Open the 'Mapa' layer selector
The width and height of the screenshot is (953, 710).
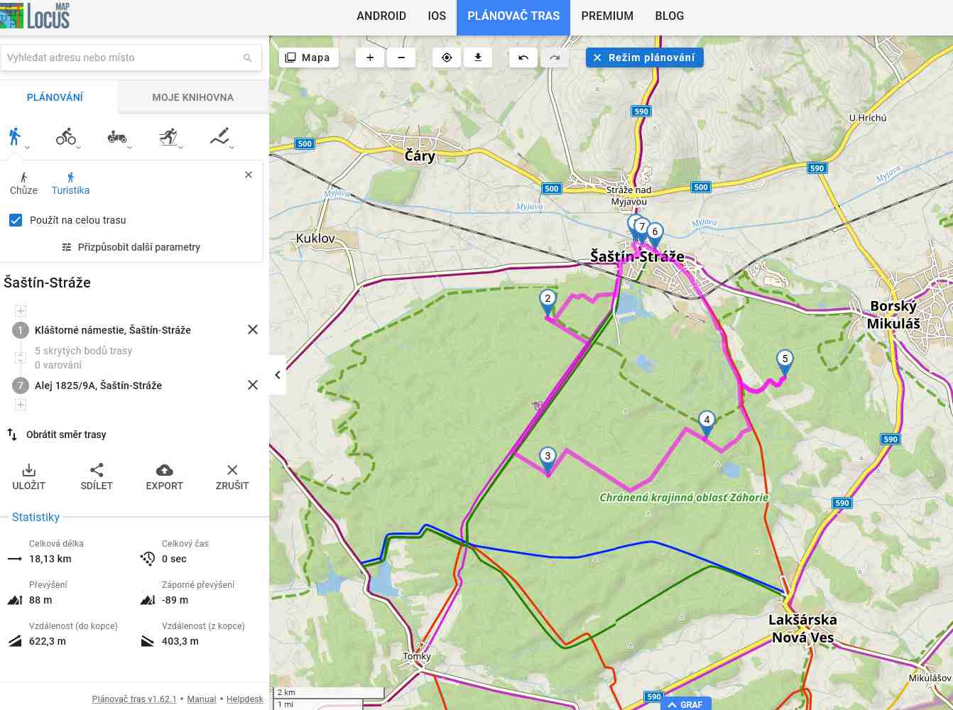pos(308,58)
